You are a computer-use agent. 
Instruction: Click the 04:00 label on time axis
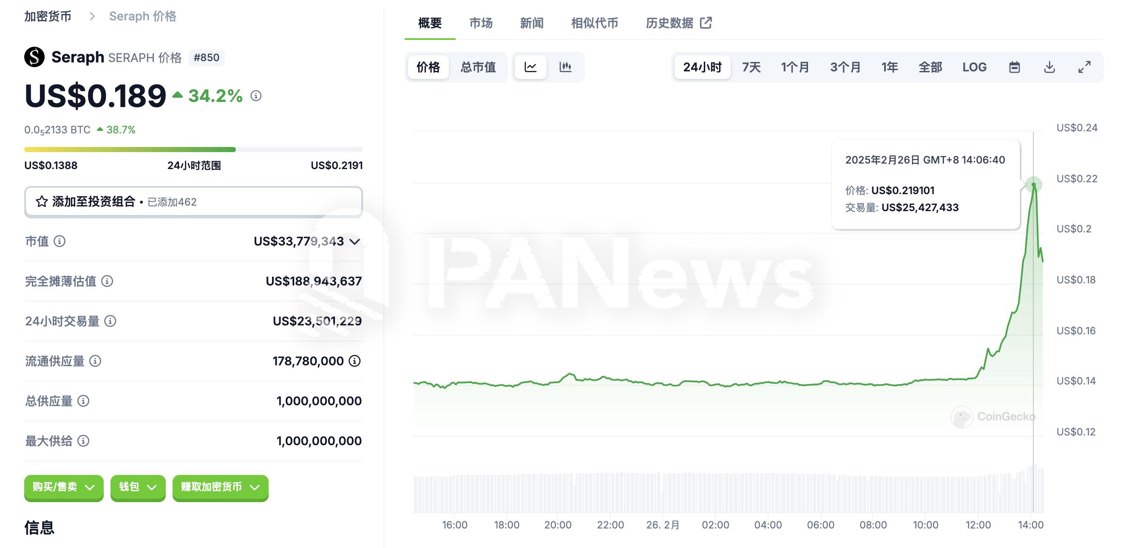[x=768, y=525]
